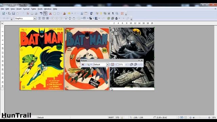Enable Wrap Through in the Frame toolbar
Viewport: 217px width, 122px height.
[47, 18]
